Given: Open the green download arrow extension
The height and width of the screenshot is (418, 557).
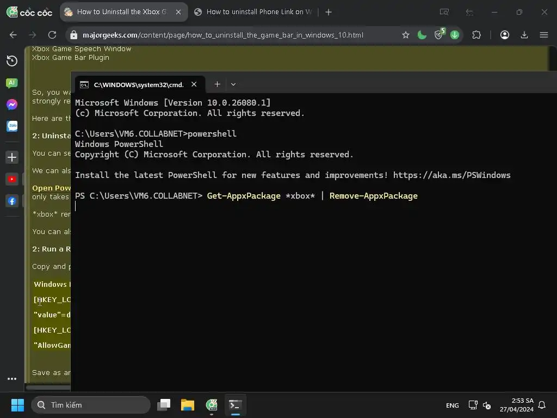Looking at the screenshot, I should click(x=455, y=35).
